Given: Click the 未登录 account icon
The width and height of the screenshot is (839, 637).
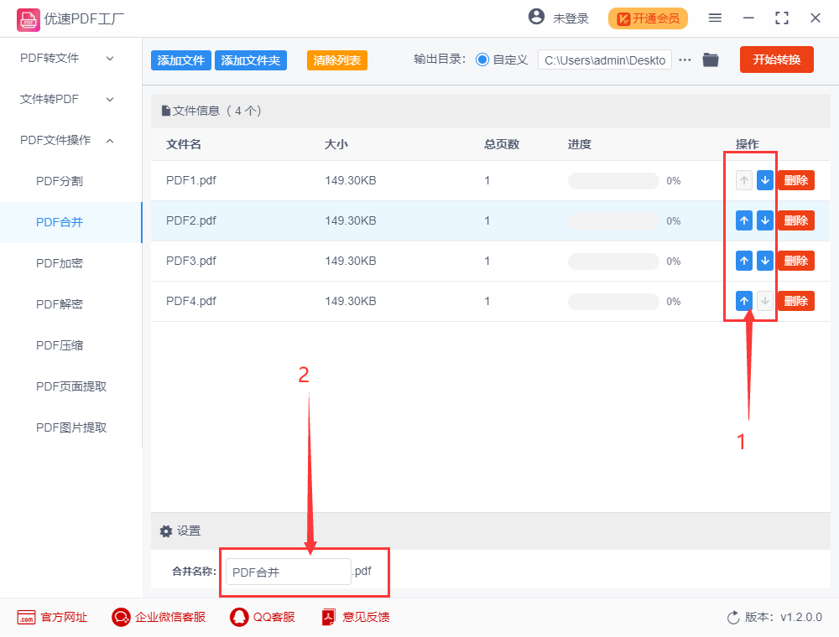Looking at the screenshot, I should point(534,17).
